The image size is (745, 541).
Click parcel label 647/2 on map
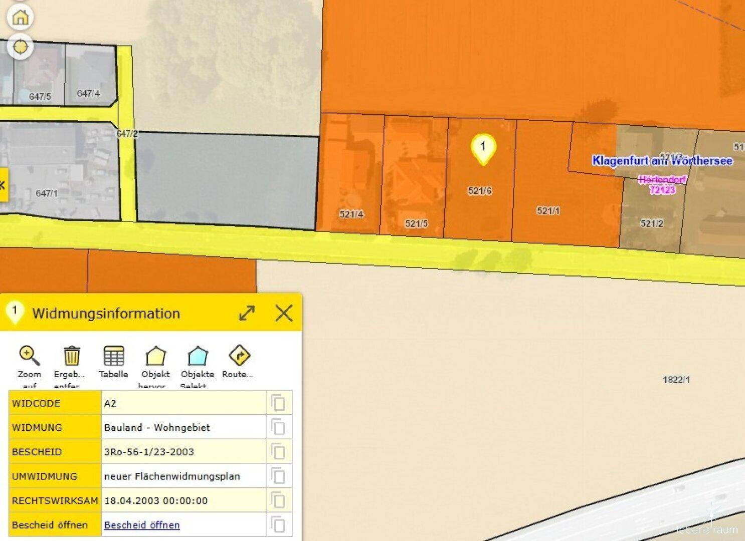point(127,134)
